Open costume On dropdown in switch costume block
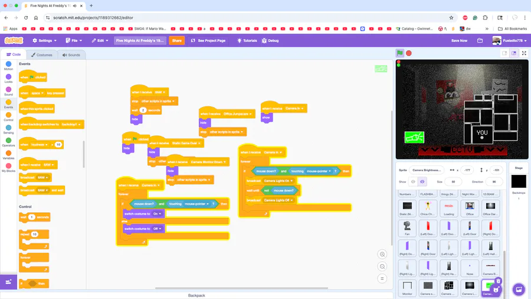531x299 pixels. pos(157,214)
